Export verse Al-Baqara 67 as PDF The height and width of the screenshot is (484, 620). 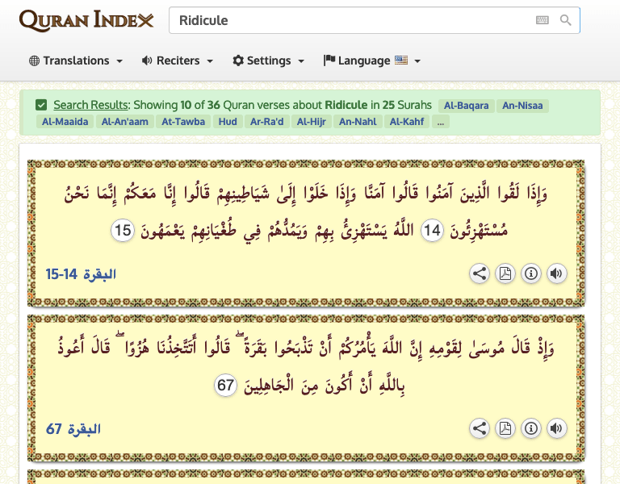tap(505, 428)
